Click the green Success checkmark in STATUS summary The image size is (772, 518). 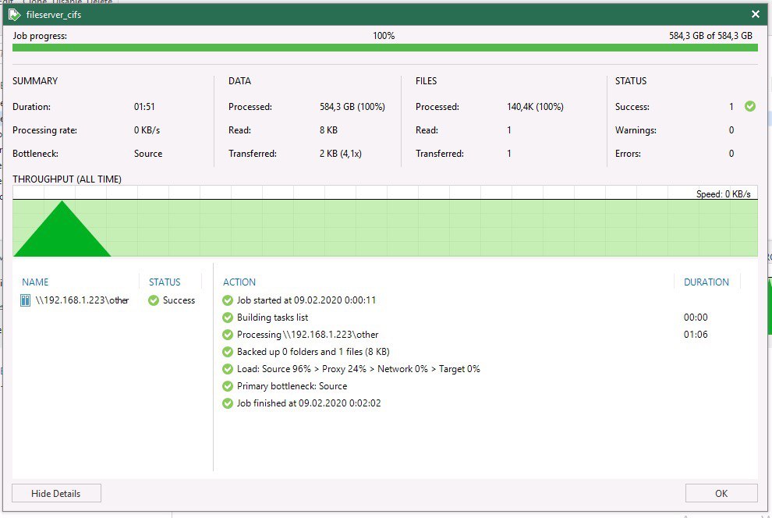pyautogui.click(x=750, y=106)
